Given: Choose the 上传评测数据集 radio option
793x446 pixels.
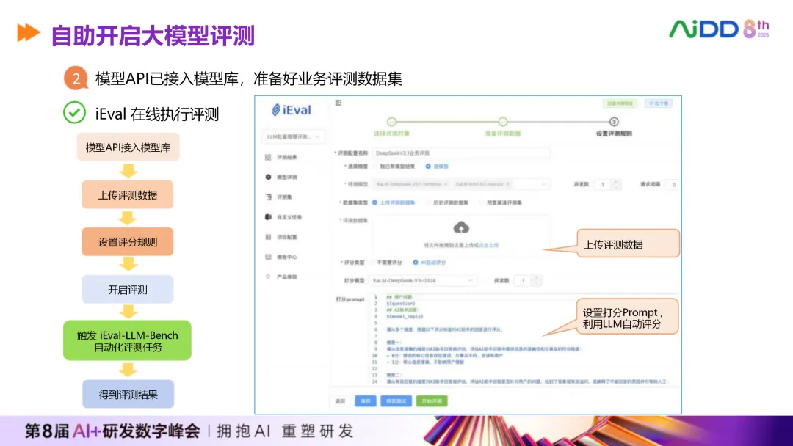Looking at the screenshot, I should (x=394, y=202).
